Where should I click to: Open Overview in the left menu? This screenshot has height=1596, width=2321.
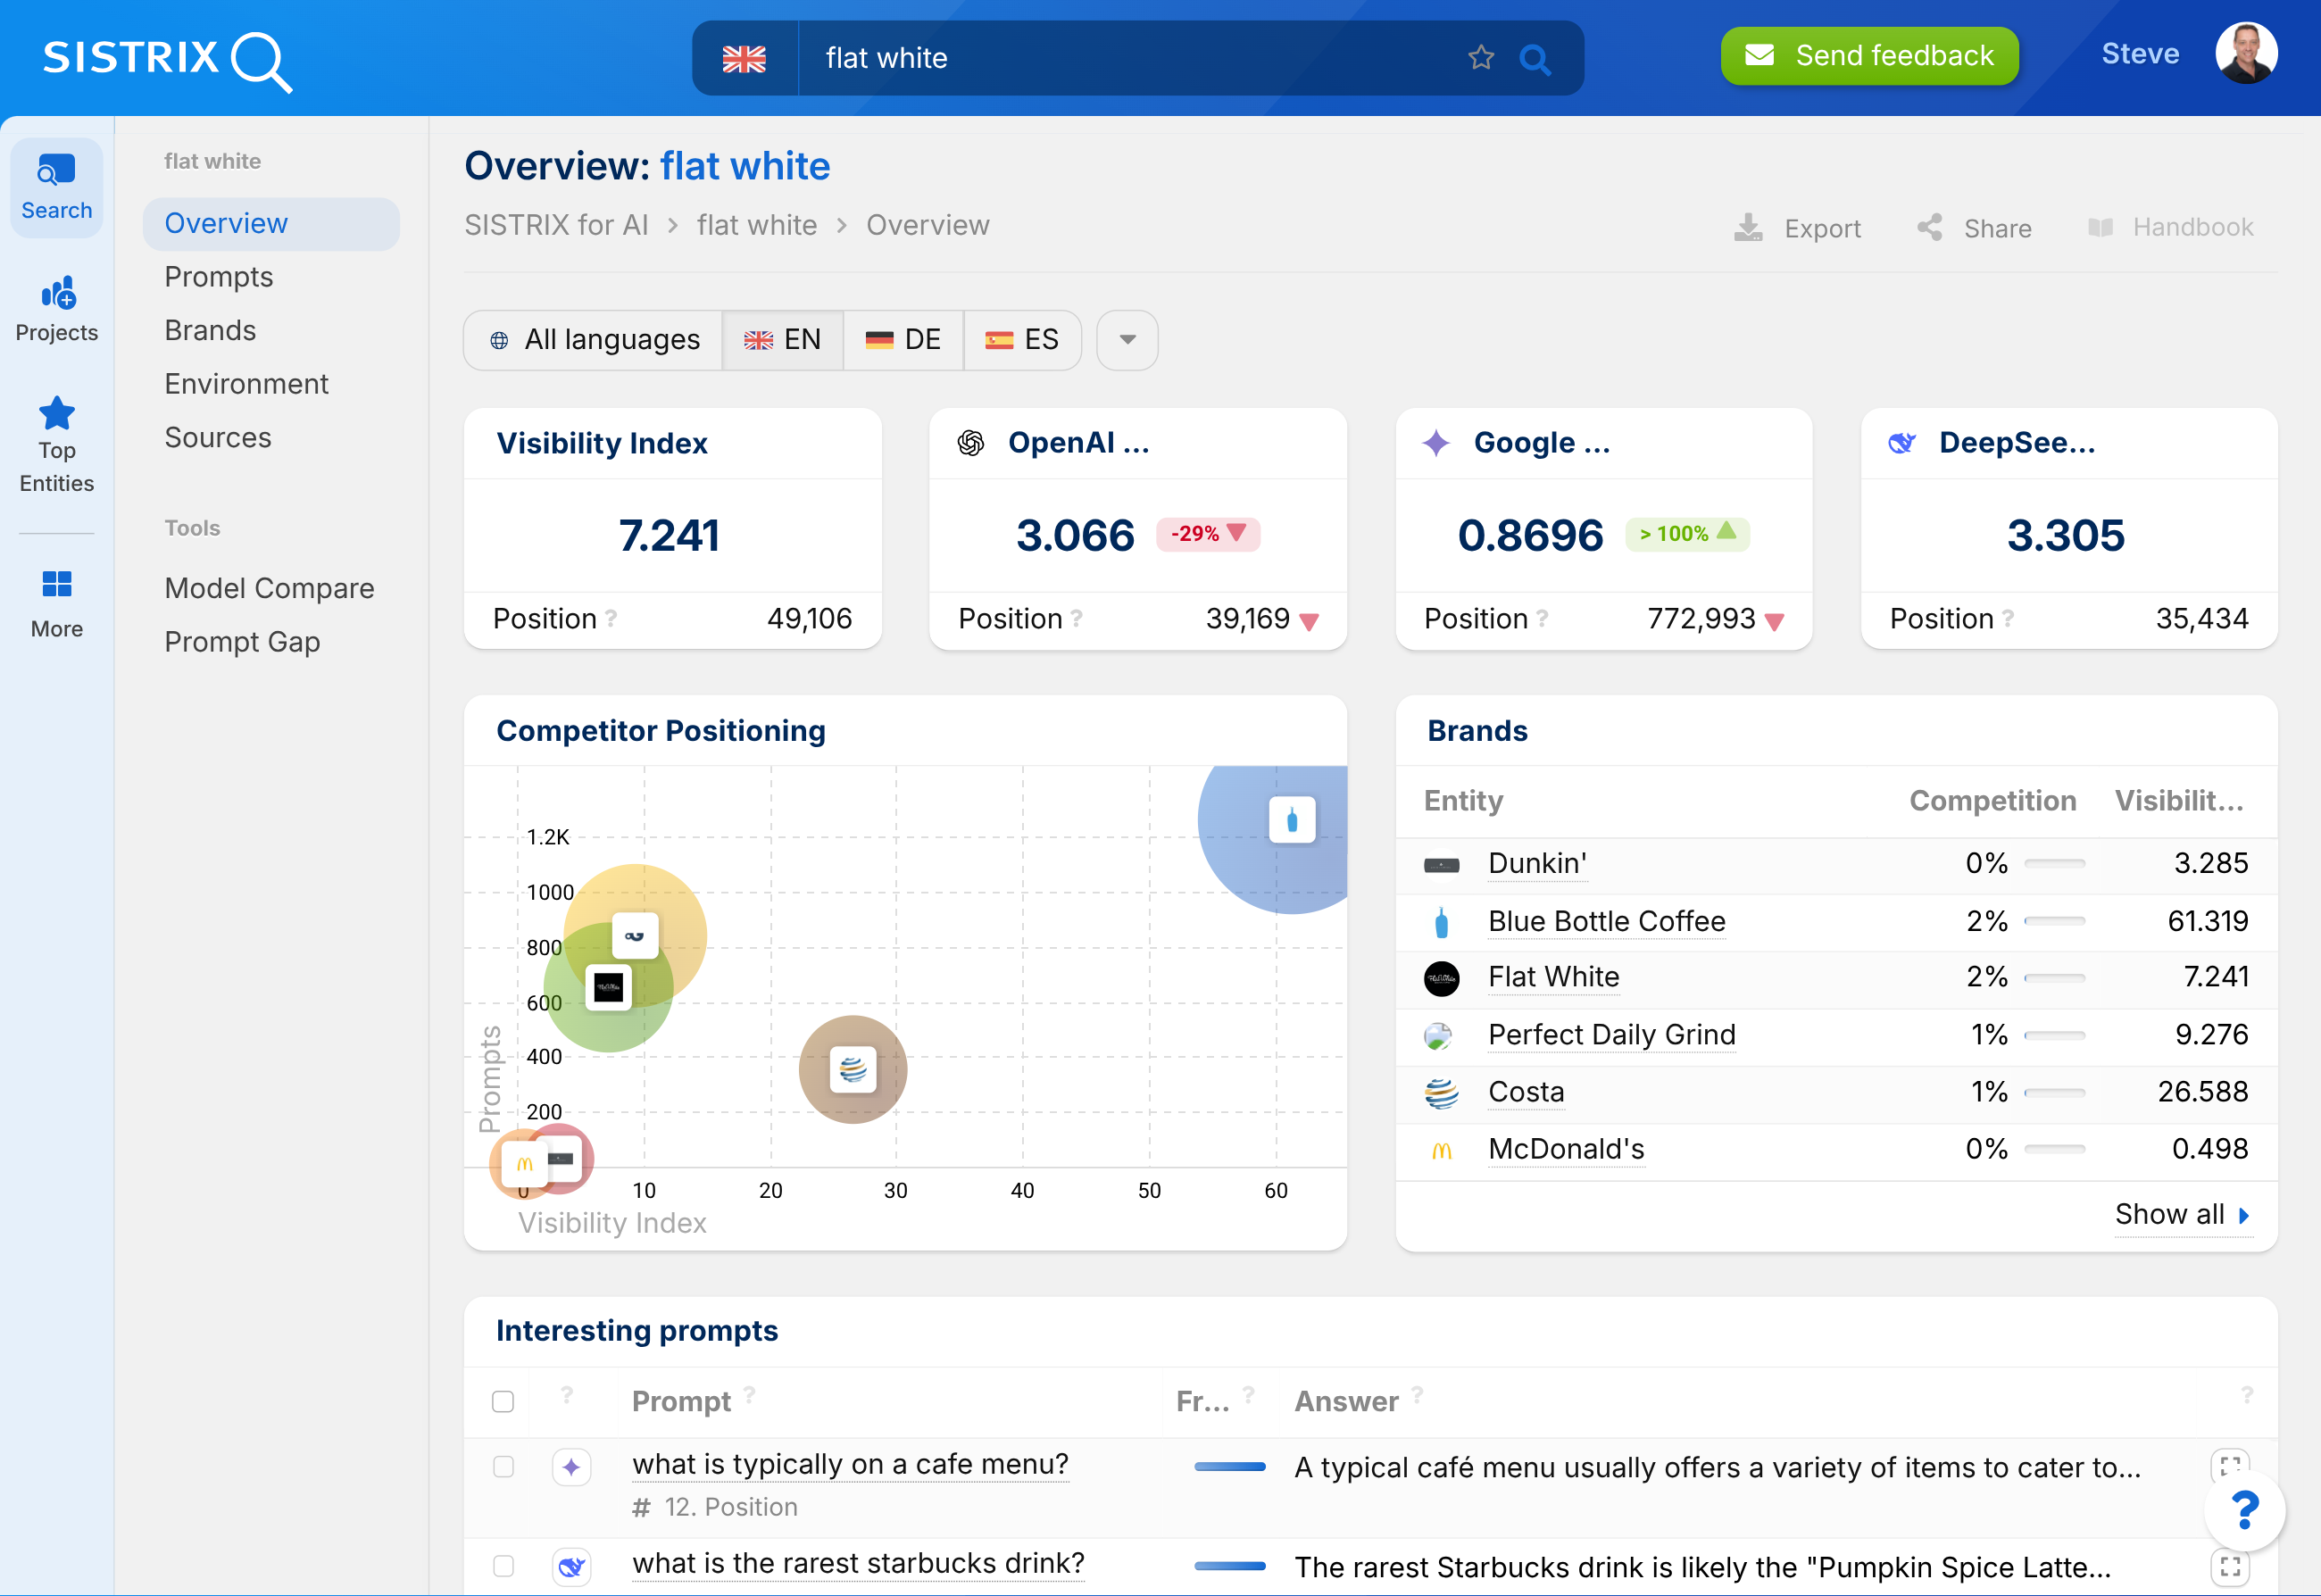coord(271,223)
